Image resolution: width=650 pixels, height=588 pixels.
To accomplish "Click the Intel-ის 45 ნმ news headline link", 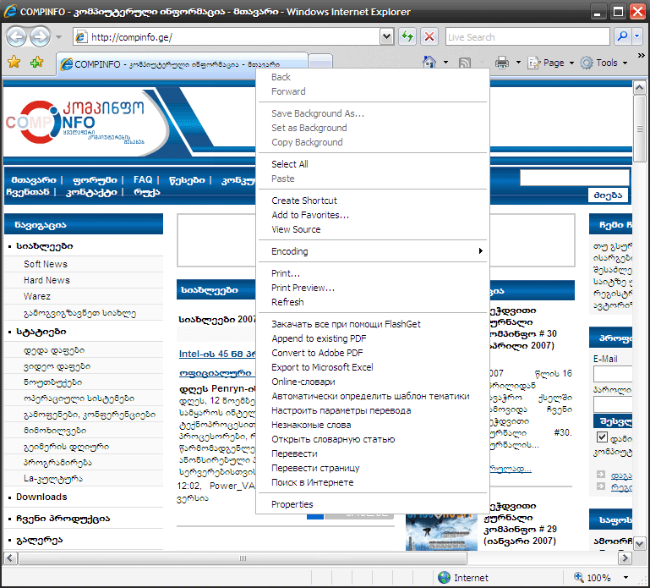I will [x=217, y=354].
